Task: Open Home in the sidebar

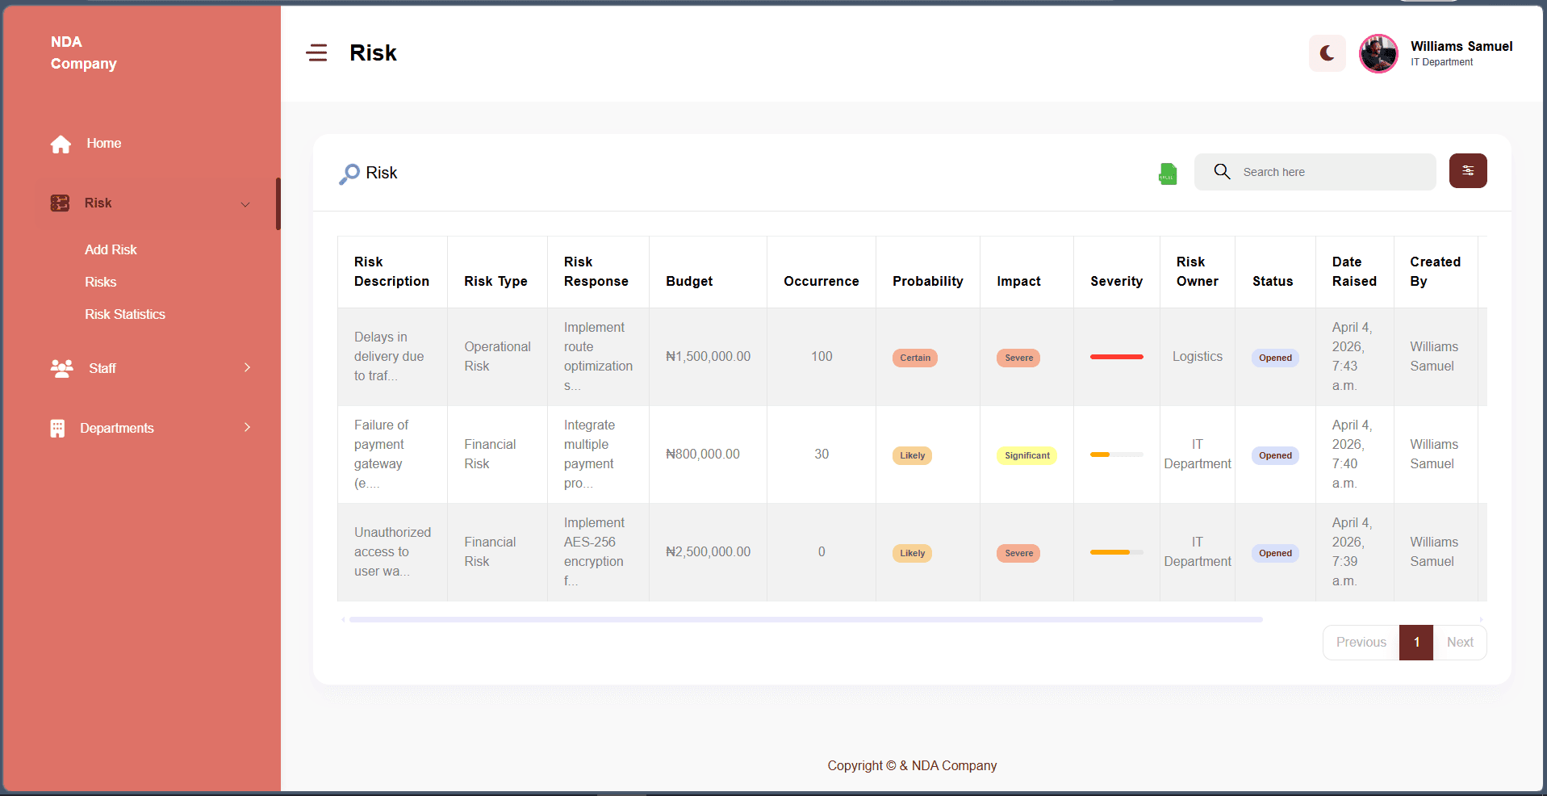Action: [104, 143]
